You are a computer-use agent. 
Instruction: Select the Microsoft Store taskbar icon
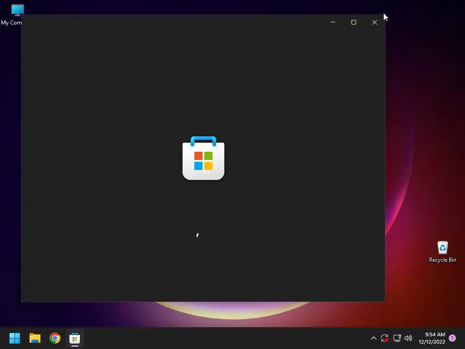[75, 338]
